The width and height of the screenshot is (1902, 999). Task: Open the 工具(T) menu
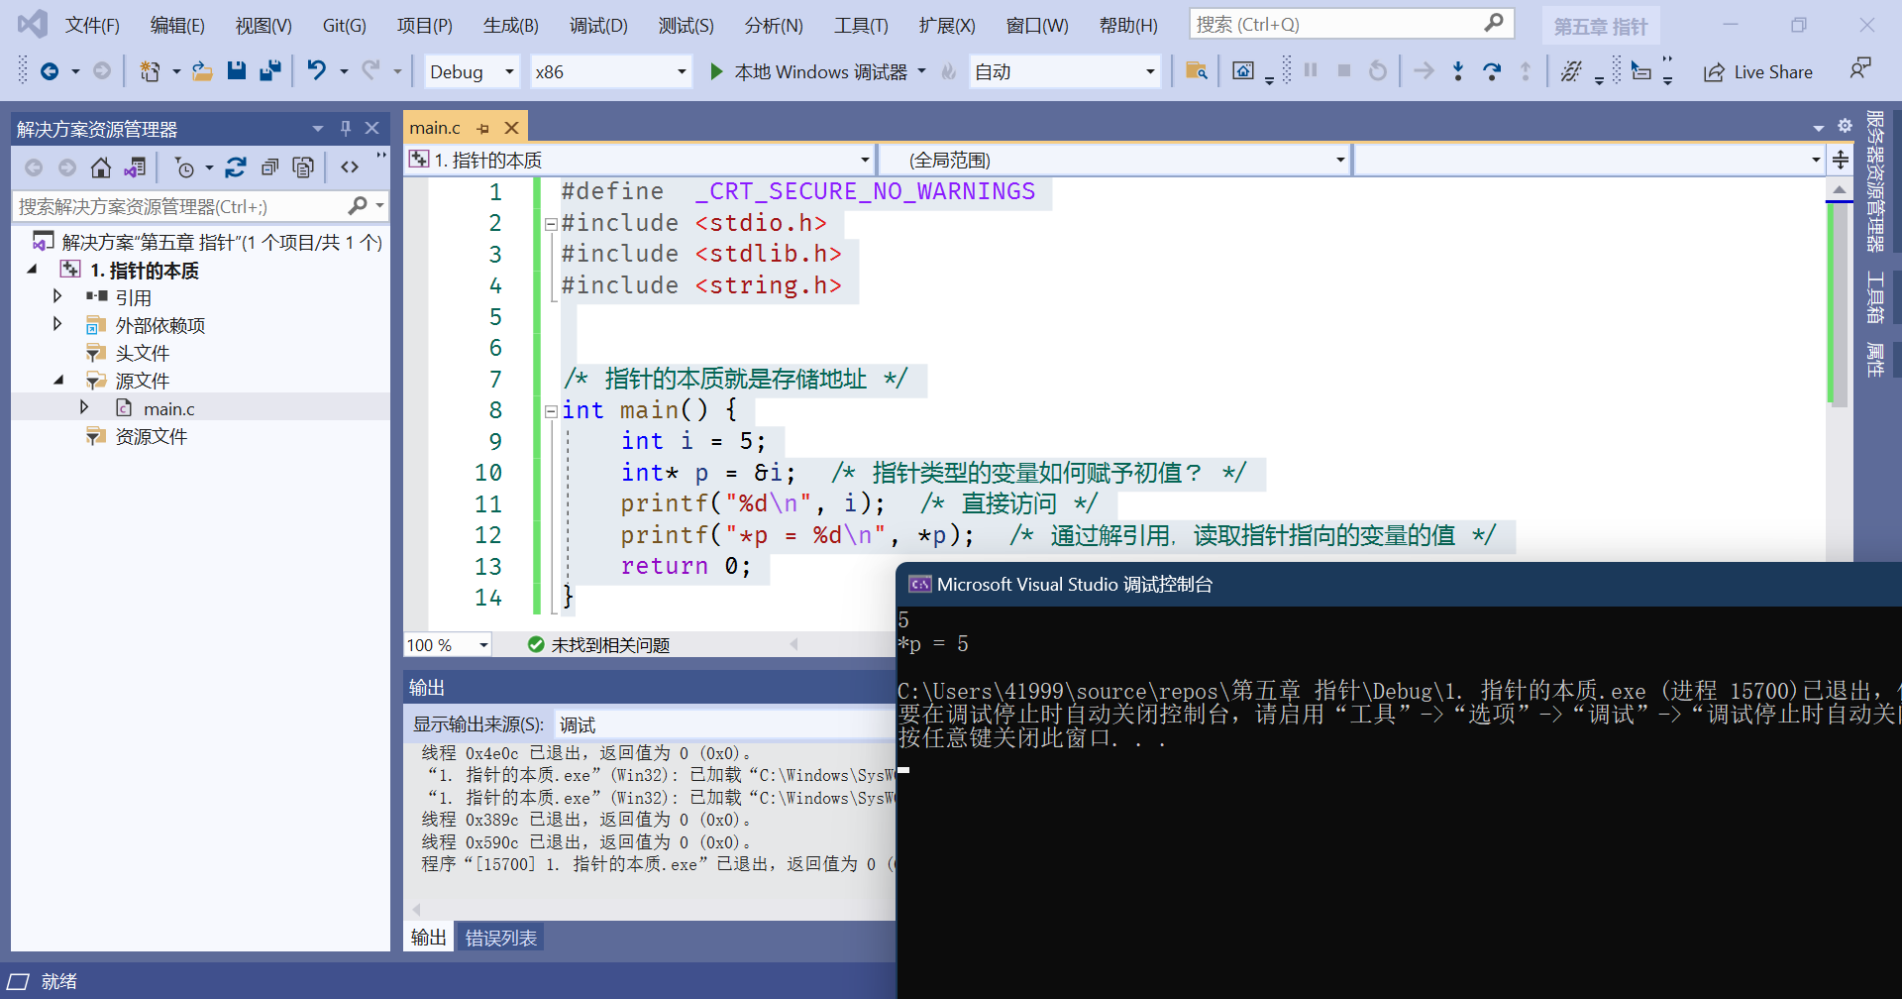coord(861,25)
